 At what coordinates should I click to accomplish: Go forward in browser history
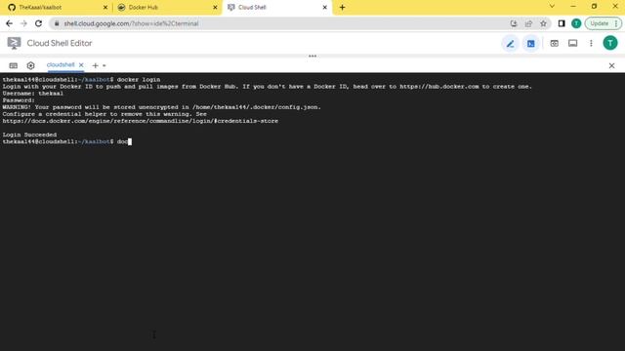pos(23,23)
